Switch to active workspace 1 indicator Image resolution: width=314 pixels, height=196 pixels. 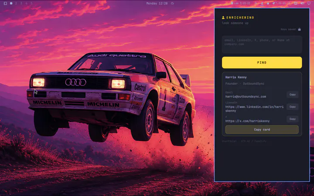point(11,3)
